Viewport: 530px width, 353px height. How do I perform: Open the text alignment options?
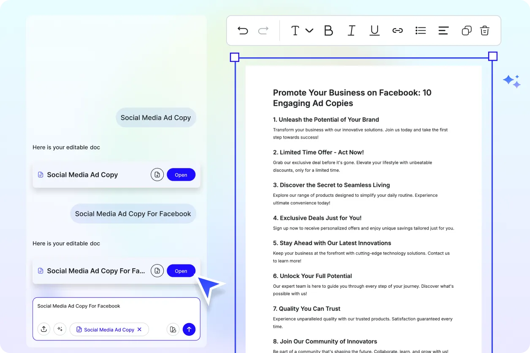tap(443, 30)
